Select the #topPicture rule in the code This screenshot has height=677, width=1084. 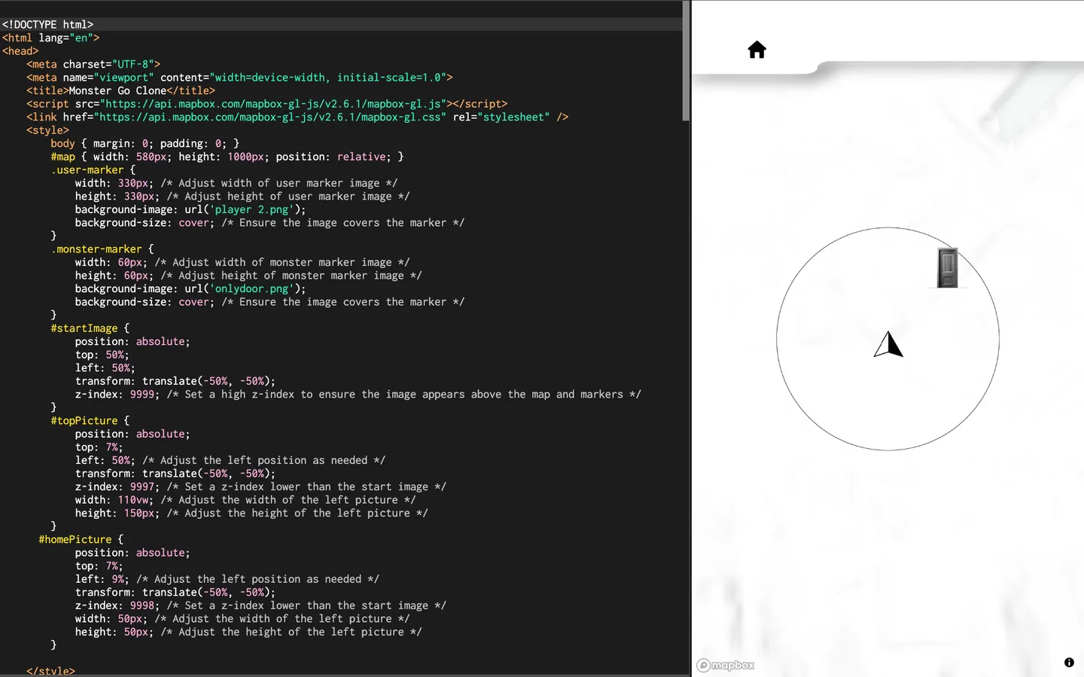pyautogui.click(x=84, y=420)
